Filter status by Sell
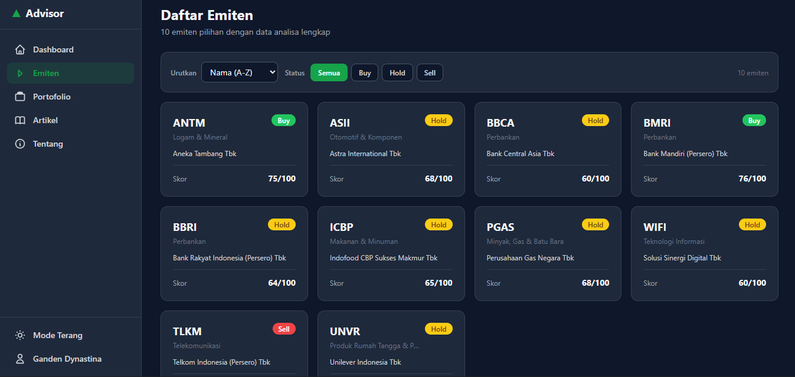This screenshot has height=377, width=795. [x=430, y=72]
